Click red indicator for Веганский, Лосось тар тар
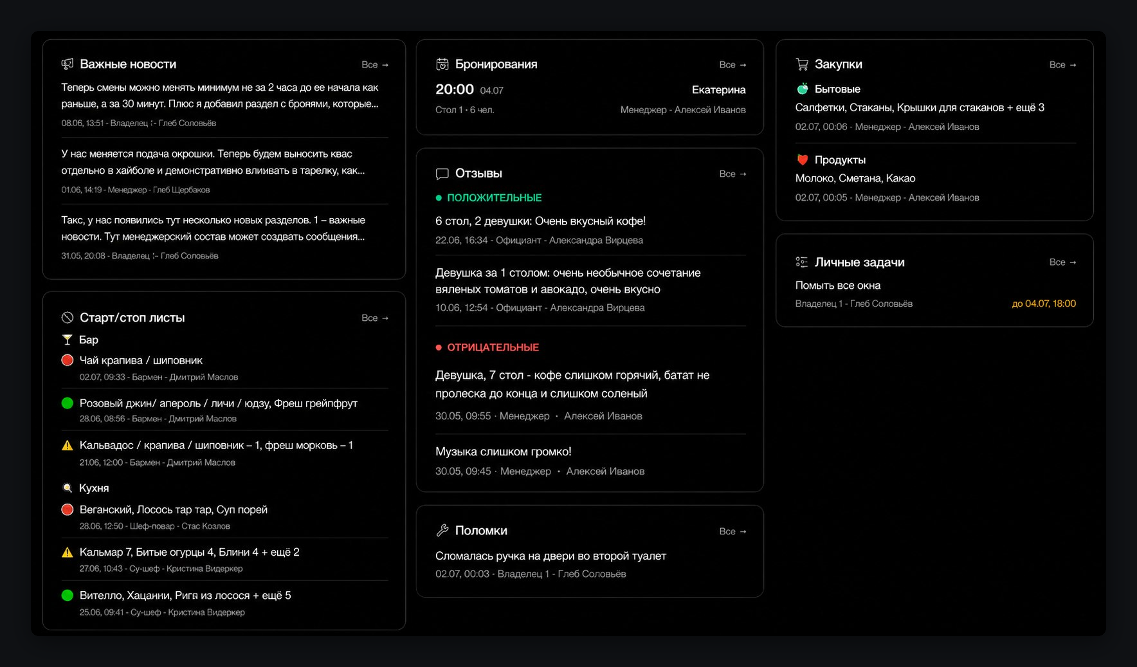 tap(67, 509)
